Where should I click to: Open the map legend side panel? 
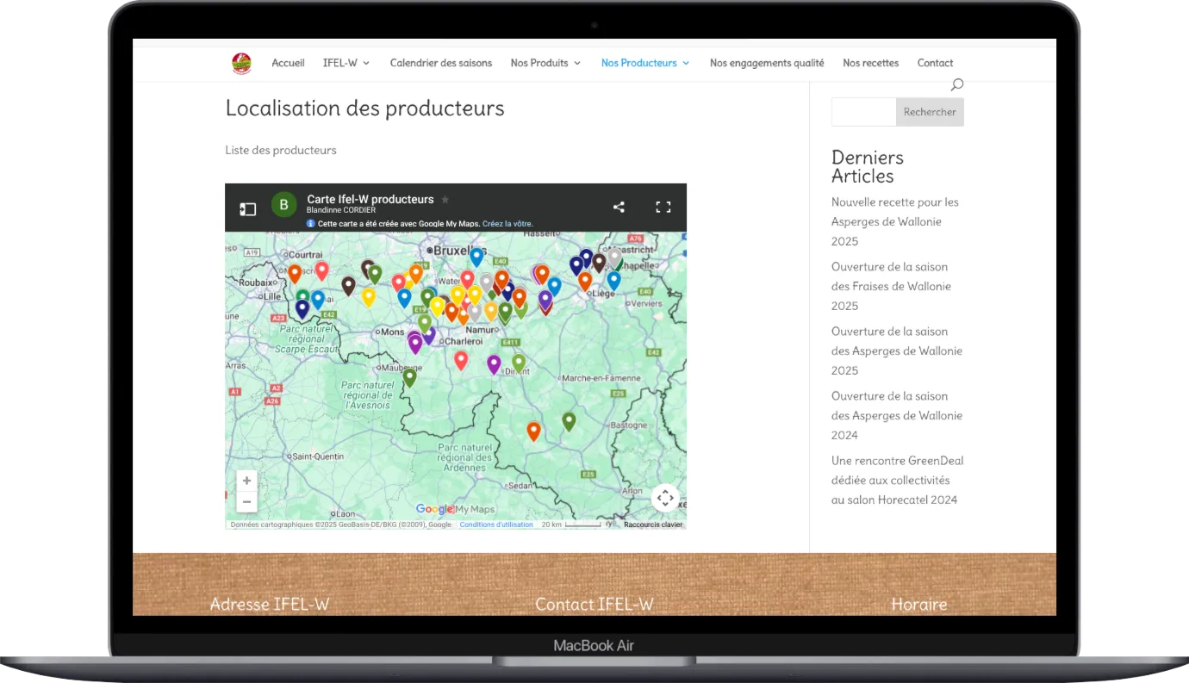click(247, 208)
